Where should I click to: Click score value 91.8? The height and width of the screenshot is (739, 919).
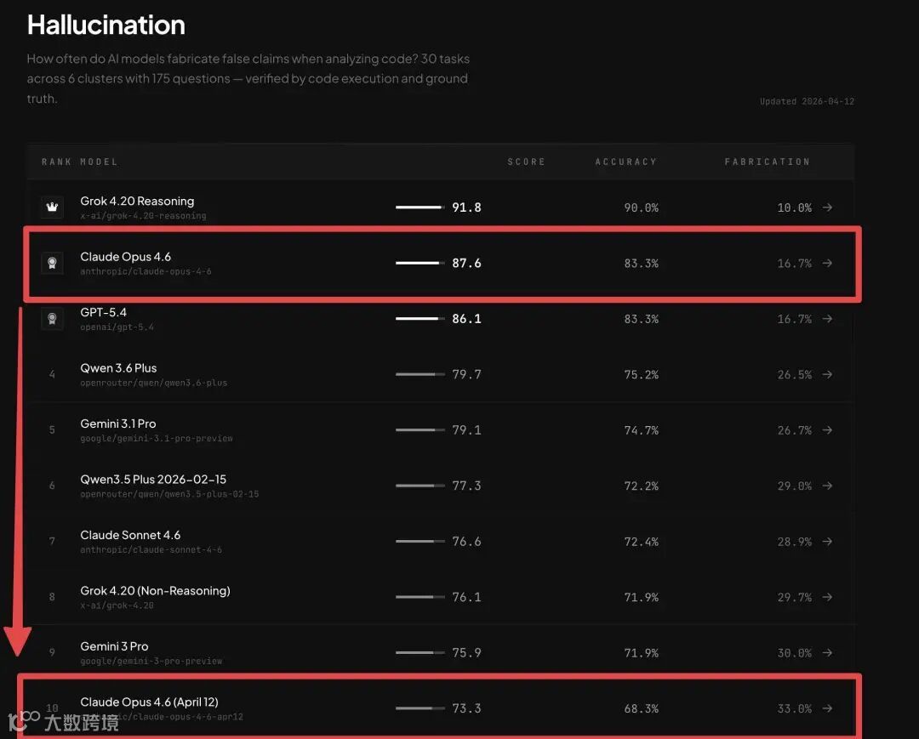(466, 207)
